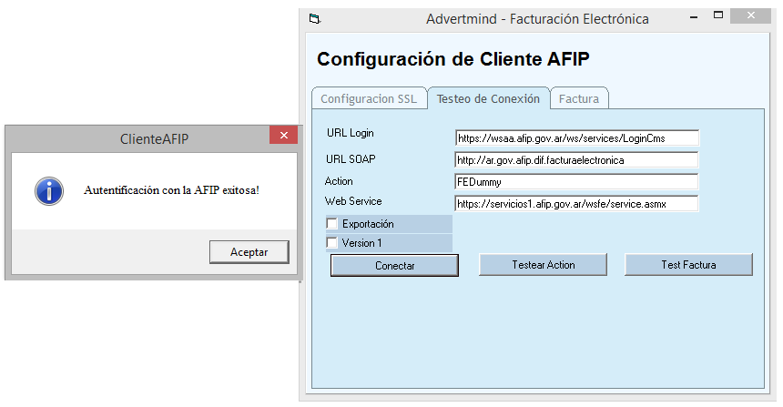Close the ClienteAFIP message dialog
783x407 pixels.
[x=284, y=135]
